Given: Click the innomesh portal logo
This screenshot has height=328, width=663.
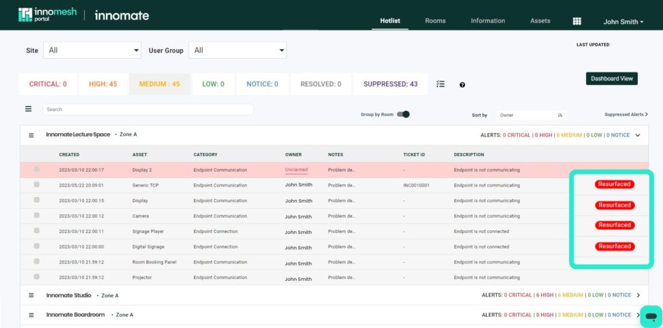Looking at the screenshot, I should coord(47,15).
